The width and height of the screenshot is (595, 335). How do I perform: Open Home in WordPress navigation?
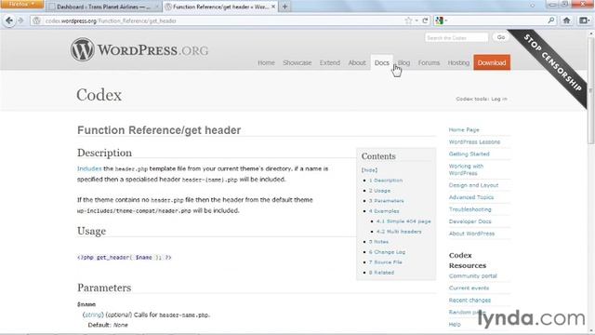(266, 62)
